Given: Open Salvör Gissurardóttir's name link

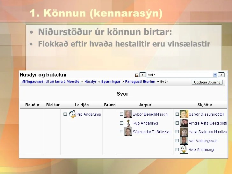Looking at the screenshot, I should click(x=206, y=114).
